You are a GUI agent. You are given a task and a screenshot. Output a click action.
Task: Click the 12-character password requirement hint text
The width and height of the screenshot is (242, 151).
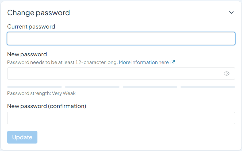coord(62,62)
